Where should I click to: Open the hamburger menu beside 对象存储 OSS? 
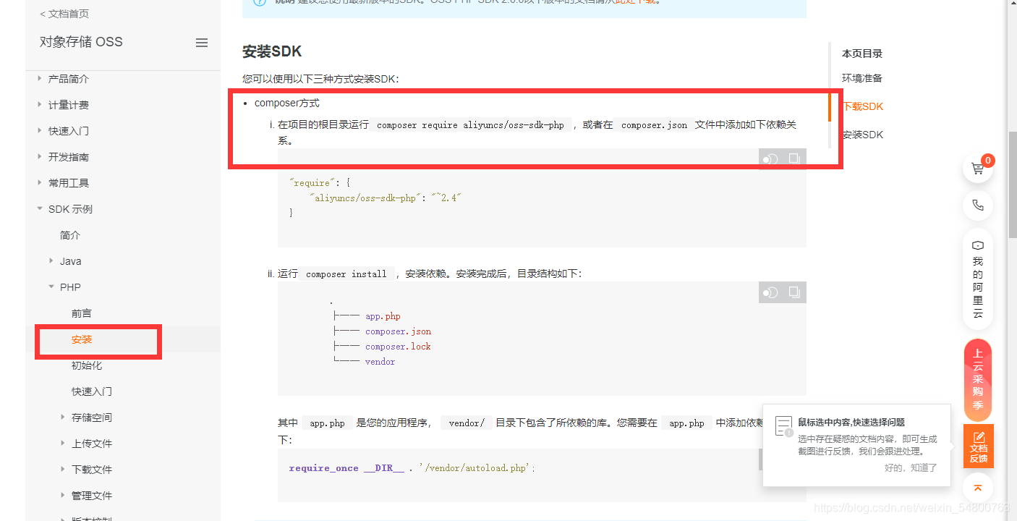click(x=202, y=43)
